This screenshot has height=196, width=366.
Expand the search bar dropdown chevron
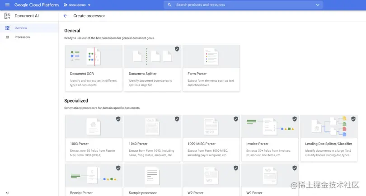[318, 5]
